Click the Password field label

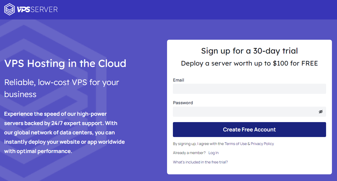click(x=183, y=103)
